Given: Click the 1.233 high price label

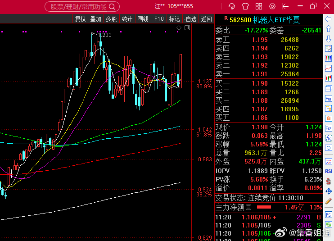Looking at the screenshot, I should coord(104,35).
